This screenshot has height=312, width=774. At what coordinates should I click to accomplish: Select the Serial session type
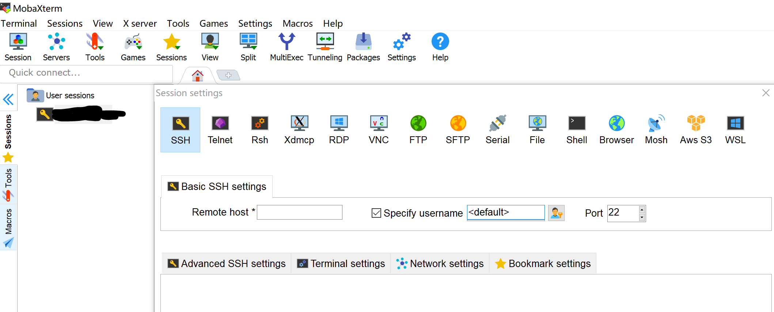[498, 130]
